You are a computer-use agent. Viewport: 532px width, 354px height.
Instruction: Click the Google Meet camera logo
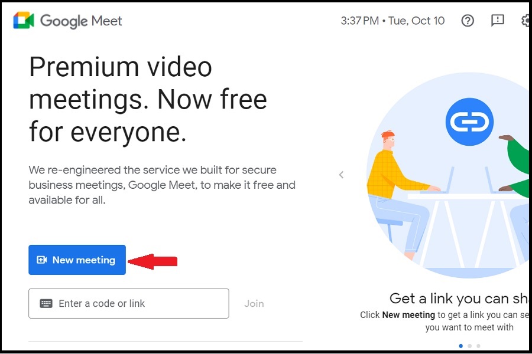click(x=24, y=20)
